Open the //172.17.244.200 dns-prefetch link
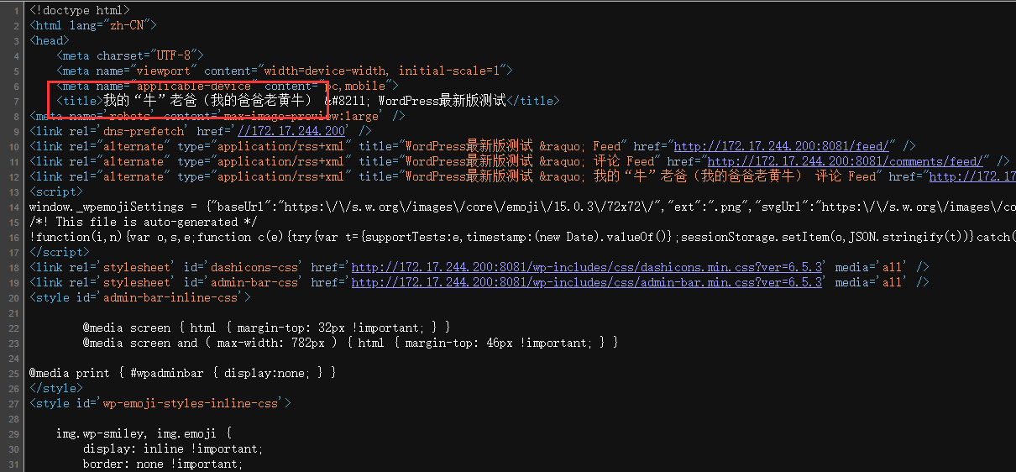 tap(291, 131)
